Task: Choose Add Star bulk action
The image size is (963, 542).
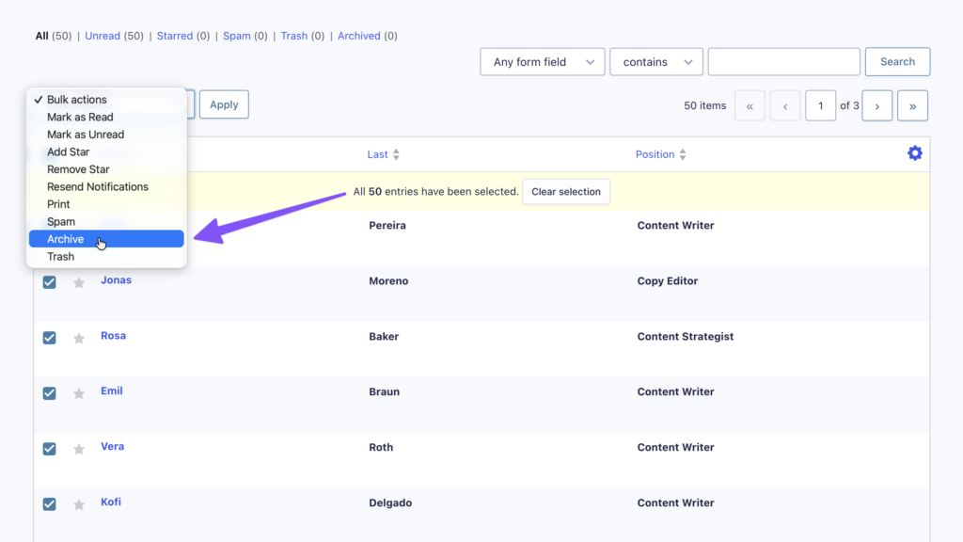Action: point(106,151)
